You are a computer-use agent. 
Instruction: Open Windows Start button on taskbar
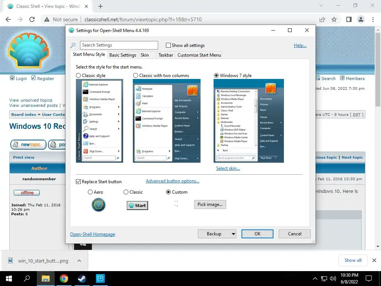(x=9, y=279)
